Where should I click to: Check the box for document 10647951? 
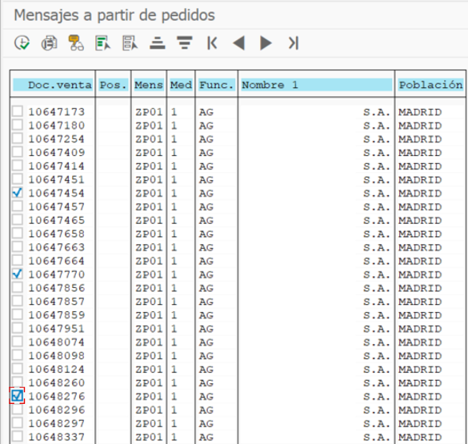point(18,328)
